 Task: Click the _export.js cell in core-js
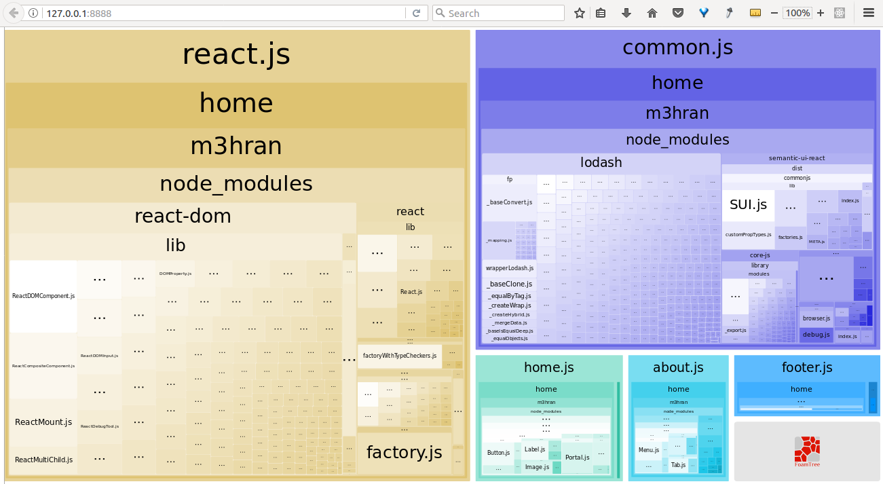click(x=735, y=330)
